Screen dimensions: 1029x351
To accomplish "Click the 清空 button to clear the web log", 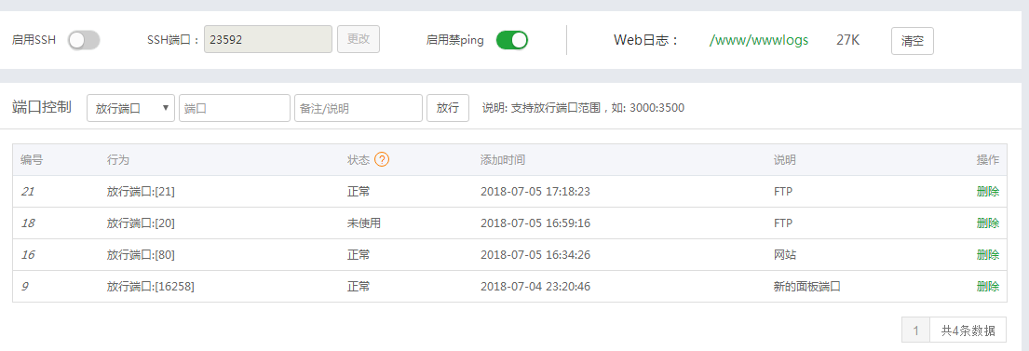I will (913, 41).
